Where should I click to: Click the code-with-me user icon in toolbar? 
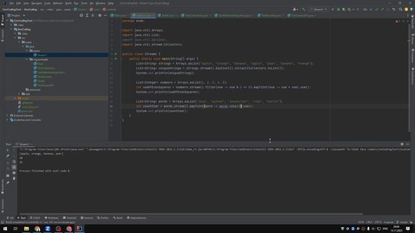click(296, 9)
